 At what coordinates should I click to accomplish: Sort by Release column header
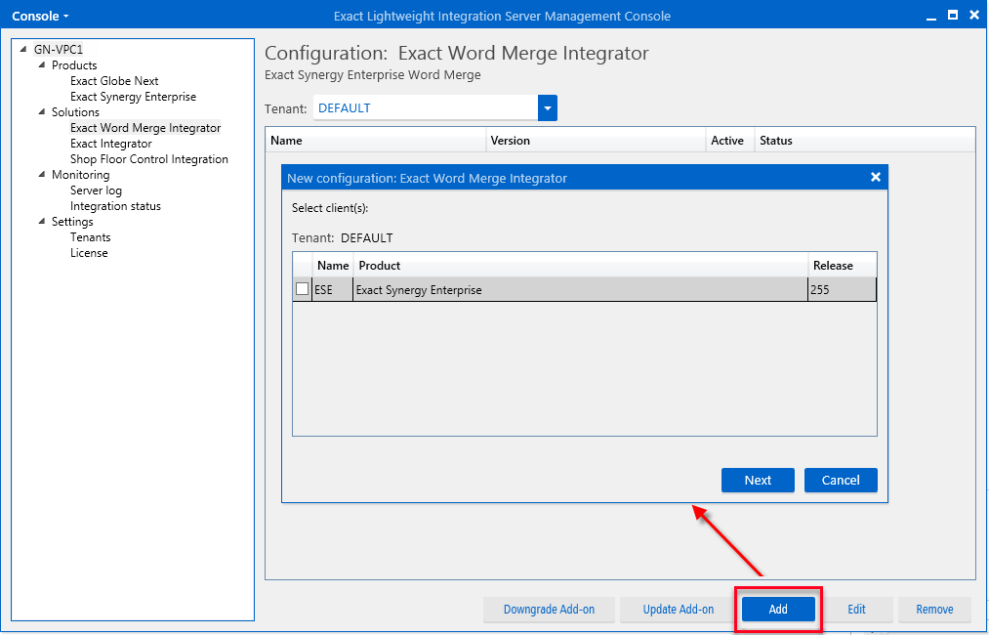(x=843, y=266)
